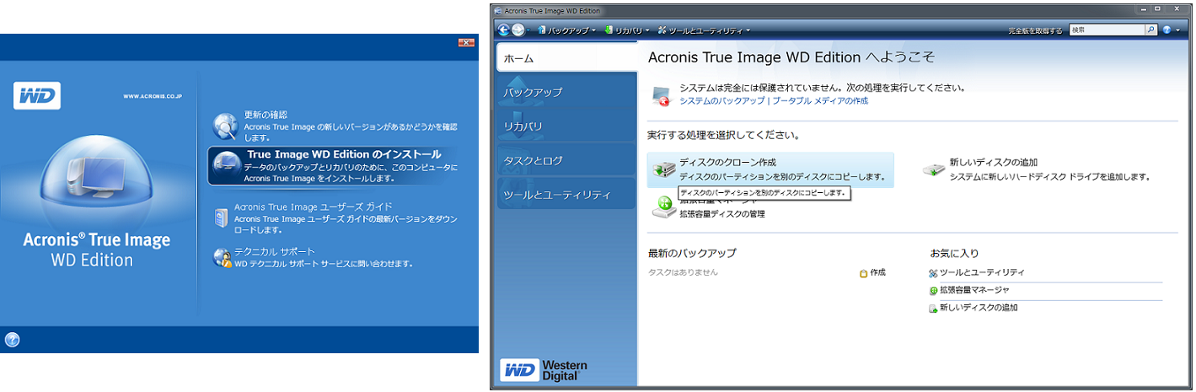Select the ホーム sidebar tab
The height and width of the screenshot is (392, 1196).
click(x=566, y=58)
